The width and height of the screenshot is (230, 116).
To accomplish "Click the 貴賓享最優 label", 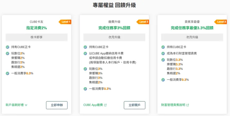I will pyautogui.click(x=192, y=22).
